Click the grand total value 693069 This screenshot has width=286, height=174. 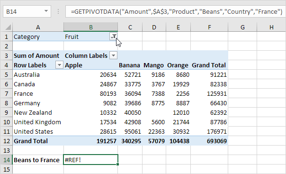pos(217,141)
